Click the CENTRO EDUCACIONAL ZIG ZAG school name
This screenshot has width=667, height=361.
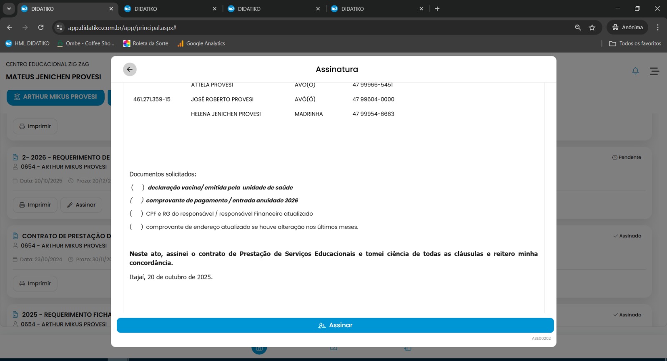coord(48,64)
